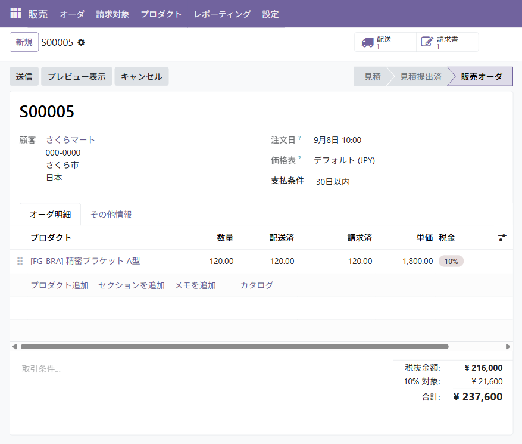Image resolution: width=522 pixels, height=444 pixels.
Task: Click カタログ link
Action: 257,285
